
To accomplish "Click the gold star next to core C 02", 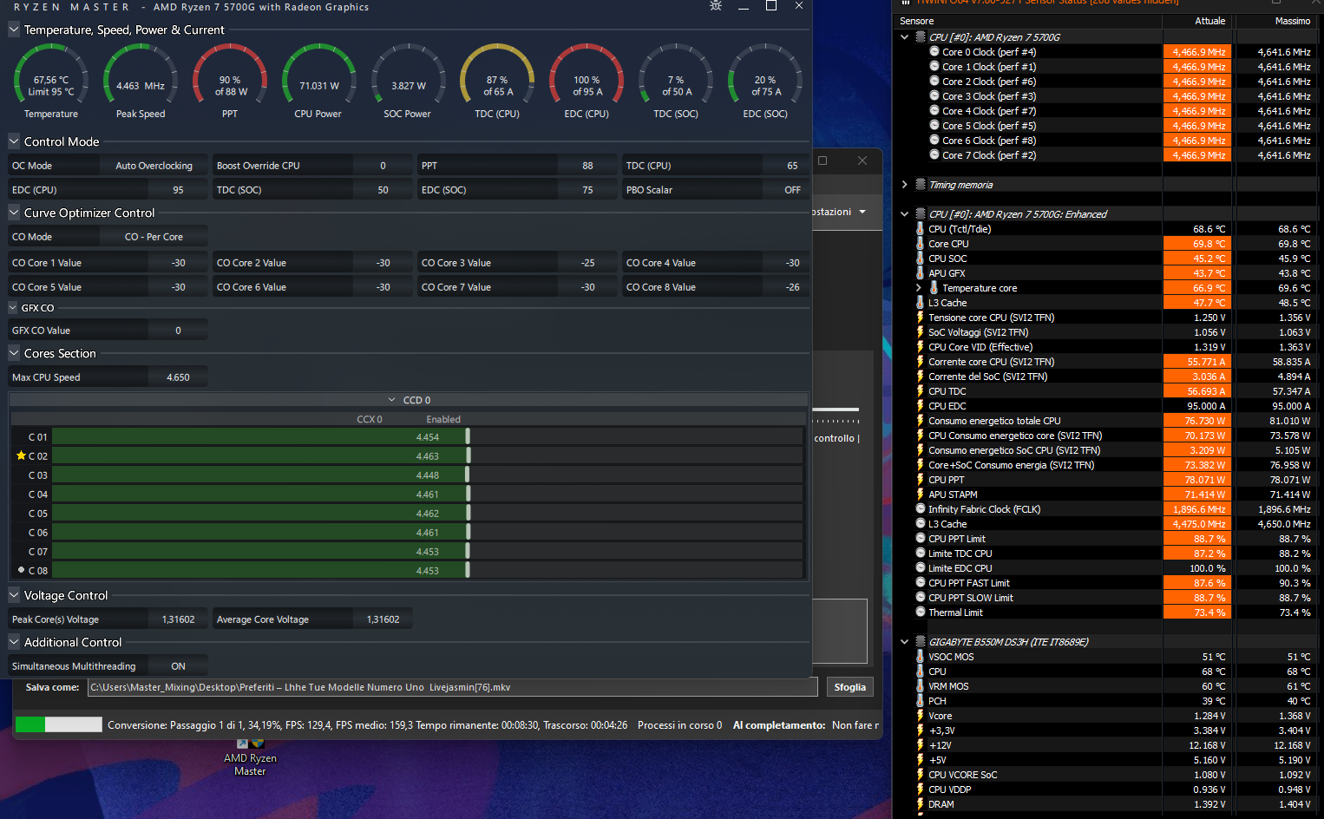I will 21,455.
